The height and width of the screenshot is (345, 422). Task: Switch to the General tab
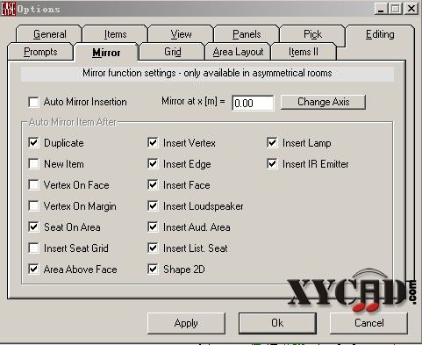coord(49,34)
